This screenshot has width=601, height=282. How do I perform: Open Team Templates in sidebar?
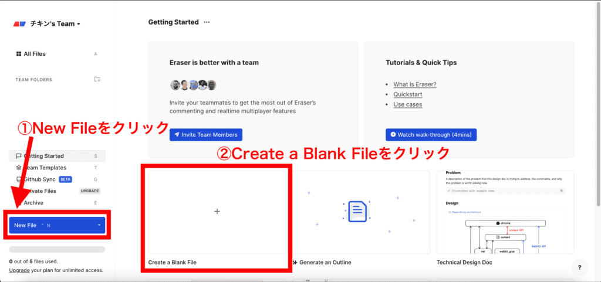[x=57, y=168]
